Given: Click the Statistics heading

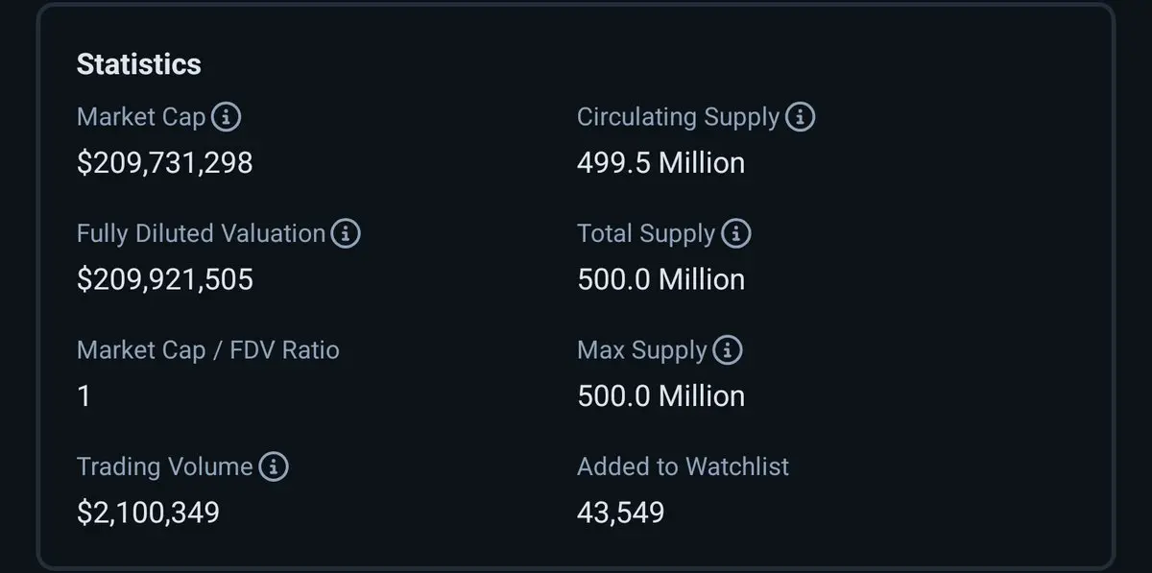Looking at the screenshot, I should pos(139,64).
